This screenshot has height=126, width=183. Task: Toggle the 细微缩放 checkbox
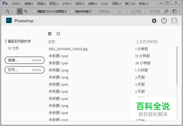pos(96,11)
